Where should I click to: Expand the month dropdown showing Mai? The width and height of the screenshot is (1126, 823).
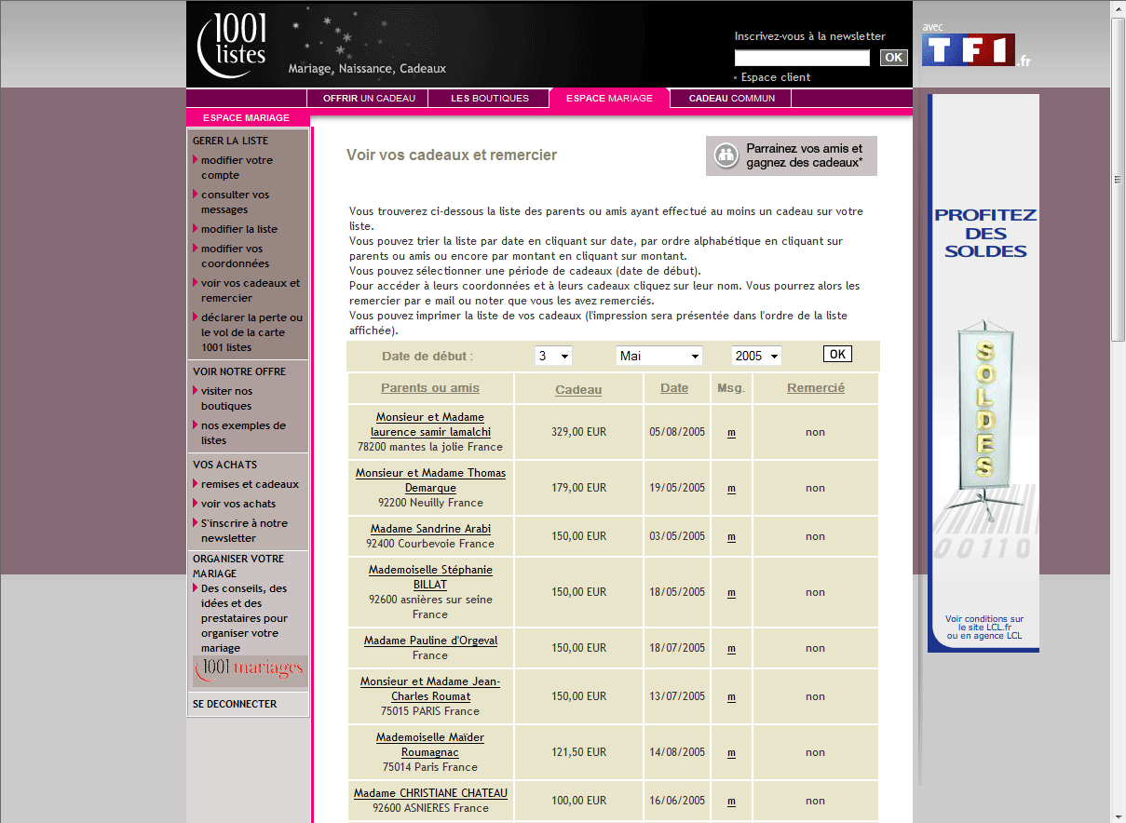658,356
